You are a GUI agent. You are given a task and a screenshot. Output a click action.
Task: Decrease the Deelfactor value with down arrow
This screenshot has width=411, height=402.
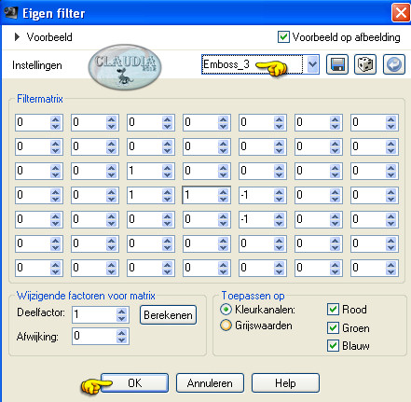(x=122, y=319)
